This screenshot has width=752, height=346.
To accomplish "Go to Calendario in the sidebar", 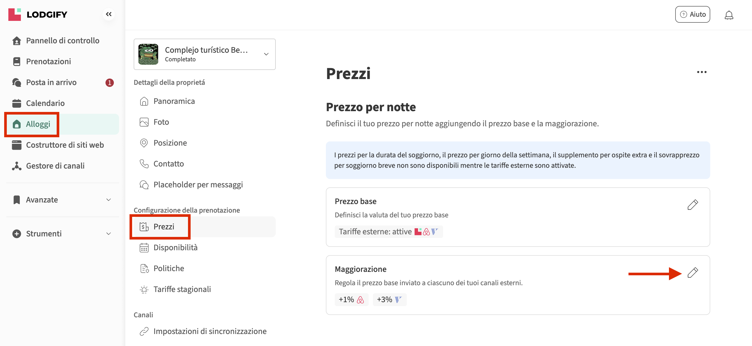I will pyautogui.click(x=45, y=103).
